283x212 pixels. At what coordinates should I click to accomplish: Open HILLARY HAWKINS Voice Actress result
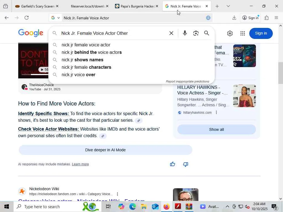tap(202, 90)
